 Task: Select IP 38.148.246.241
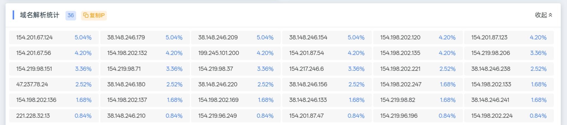click(490, 100)
